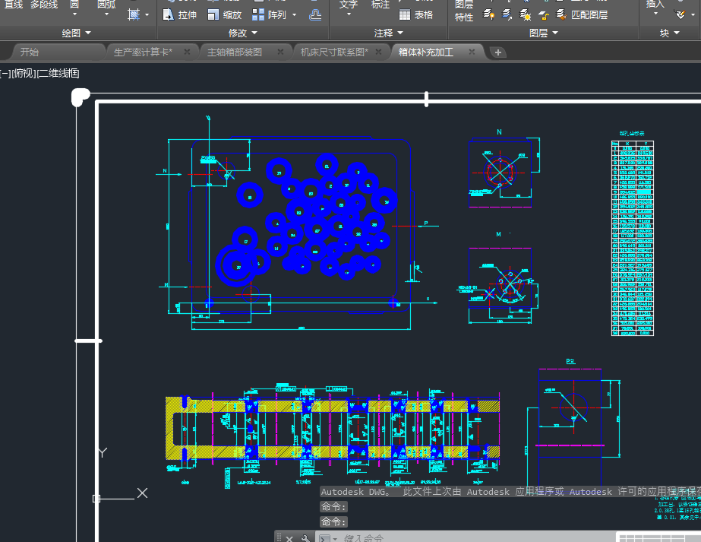This screenshot has width=701, height=542.
Task: Click the Array (阵列) tool icon
Action: point(258,14)
